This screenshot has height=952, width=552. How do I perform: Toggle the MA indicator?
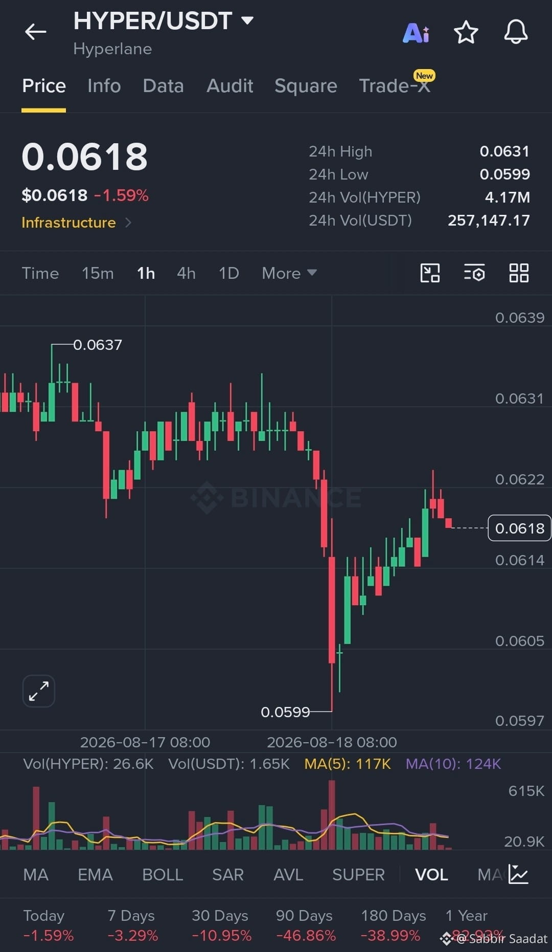tap(36, 875)
